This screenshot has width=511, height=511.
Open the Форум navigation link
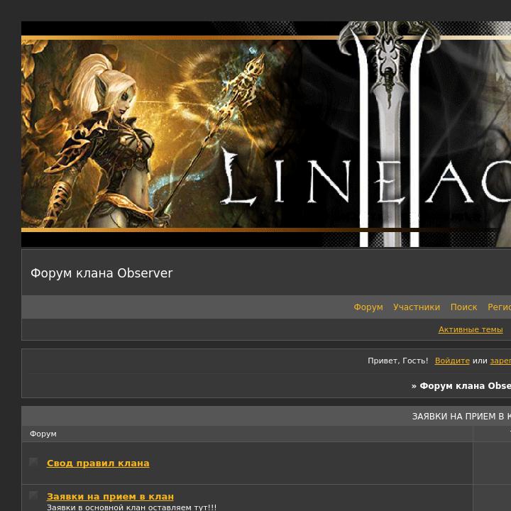(x=368, y=307)
